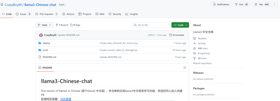The width and height of the screenshot is (280, 101).
Task: View the 0 Tags link
Action: pyautogui.click(x=75, y=25)
